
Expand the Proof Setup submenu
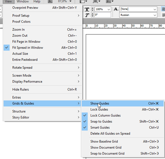tap(43, 16)
